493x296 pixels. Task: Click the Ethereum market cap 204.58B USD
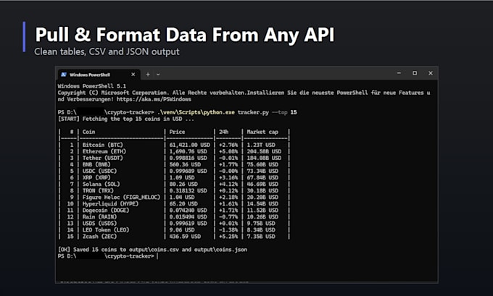tap(264, 151)
